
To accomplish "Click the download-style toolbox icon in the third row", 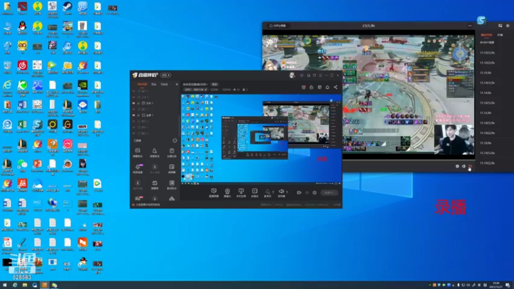I will tap(137, 183).
